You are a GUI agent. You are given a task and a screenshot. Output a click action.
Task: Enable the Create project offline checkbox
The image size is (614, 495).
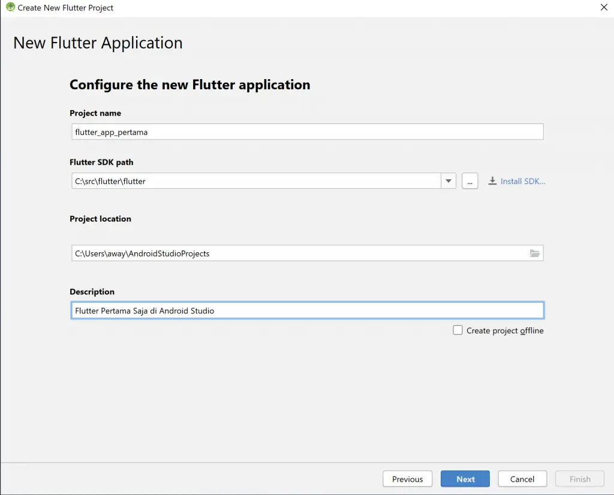point(458,330)
